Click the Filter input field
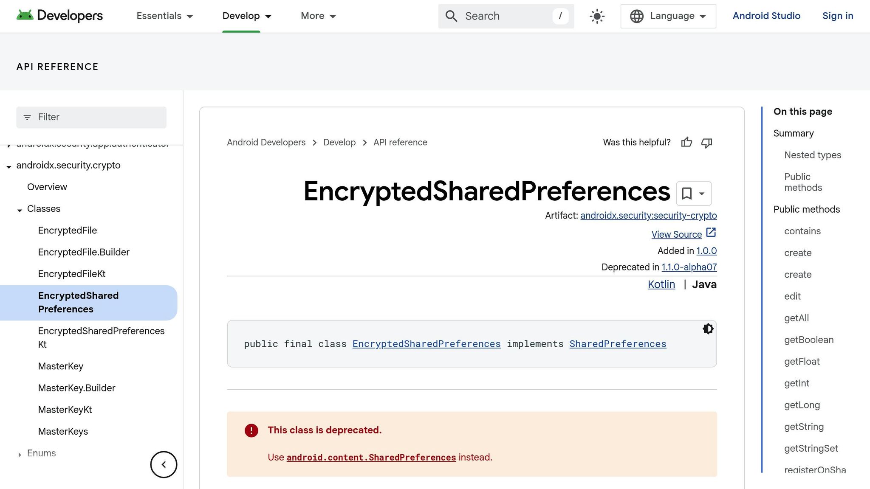Image resolution: width=870 pixels, height=489 pixels. pos(91,117)
